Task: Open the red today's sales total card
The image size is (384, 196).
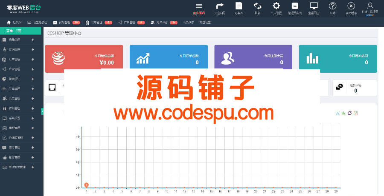Action: pyautogui.click(x=84, y=59)
